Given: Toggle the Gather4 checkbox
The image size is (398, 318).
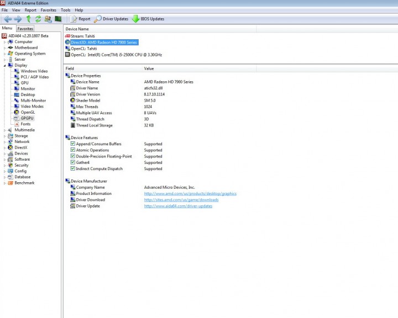Looking at the screenshot, I should coord(72,162).
